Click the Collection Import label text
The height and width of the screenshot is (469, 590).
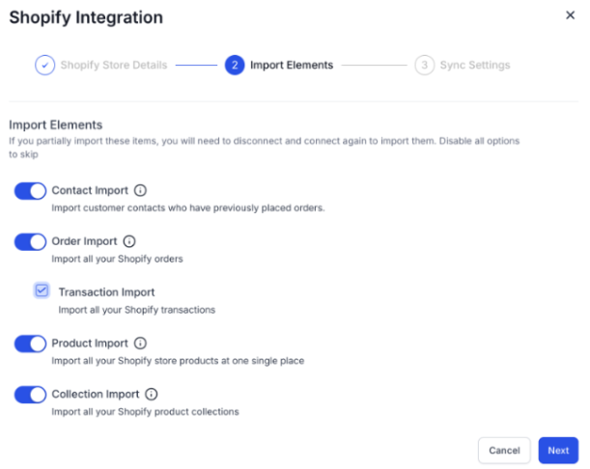point(96,395)
